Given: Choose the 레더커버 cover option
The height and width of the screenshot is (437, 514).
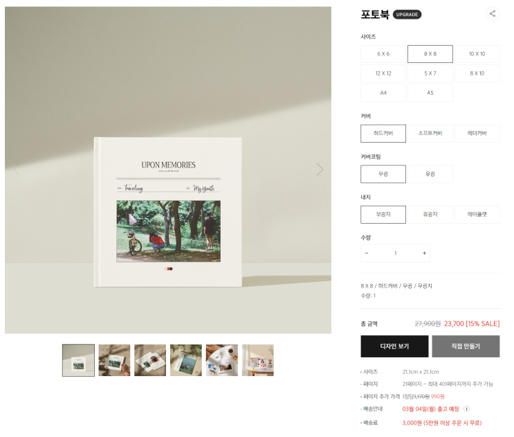Looking at the screenshot, I should pyautogui.click(x=477, y=133).
